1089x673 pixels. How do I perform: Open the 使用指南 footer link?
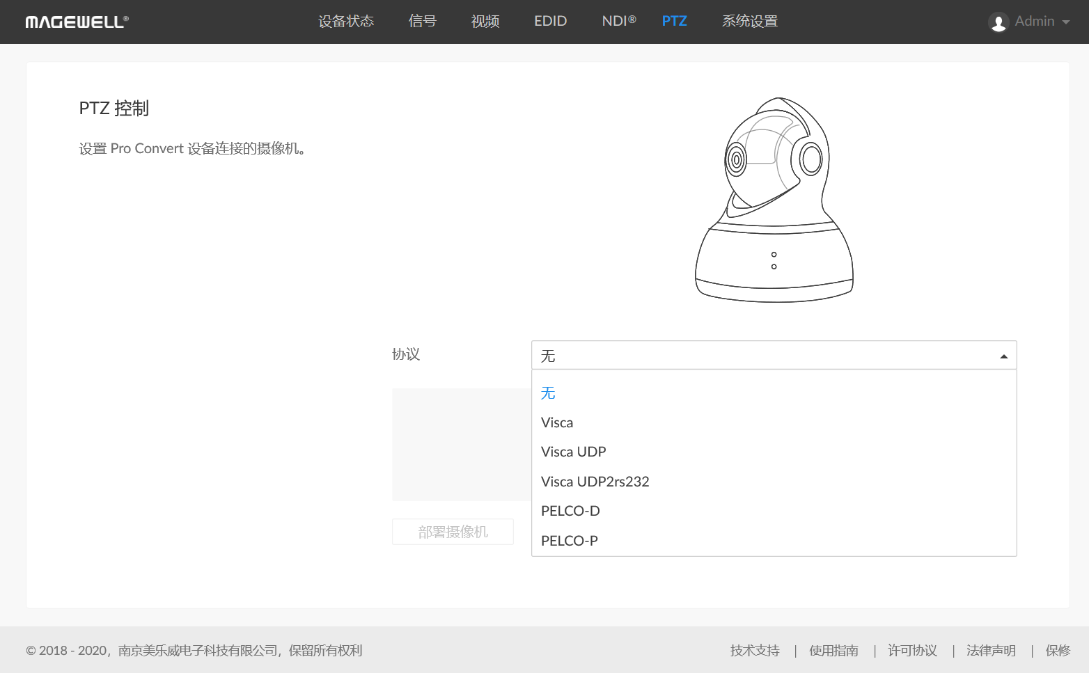click(833, 651)
